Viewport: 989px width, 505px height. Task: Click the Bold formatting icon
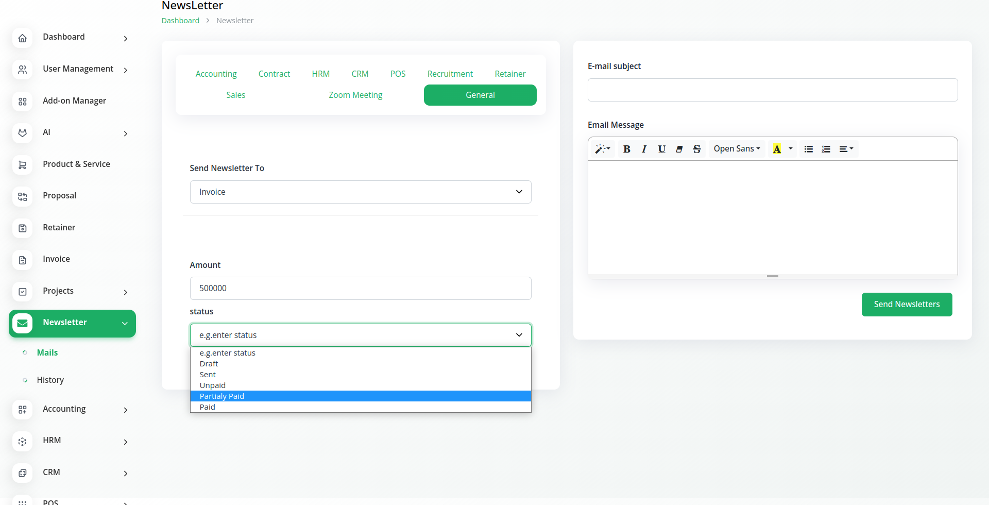pos(626,149)
